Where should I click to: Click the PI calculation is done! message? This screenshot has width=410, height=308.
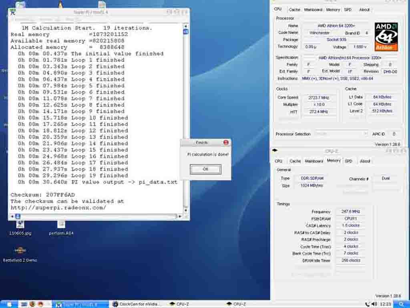tap(208, 154)
